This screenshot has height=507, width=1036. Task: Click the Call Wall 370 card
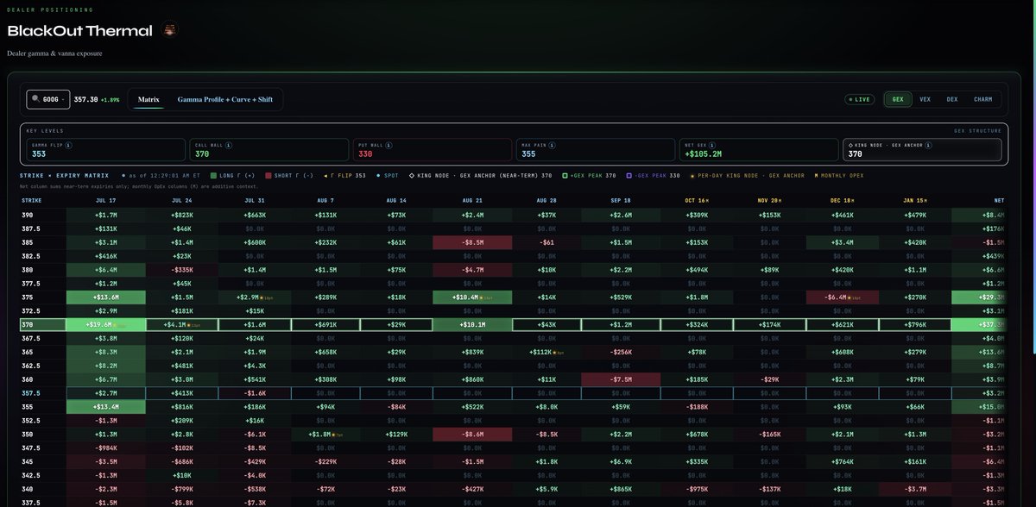(268, 150)
